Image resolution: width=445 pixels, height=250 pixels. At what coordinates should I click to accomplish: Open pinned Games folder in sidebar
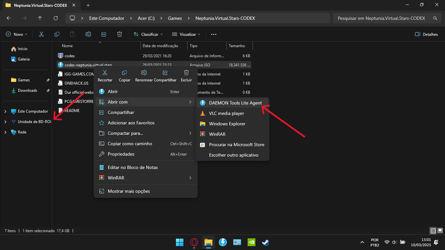24,80
